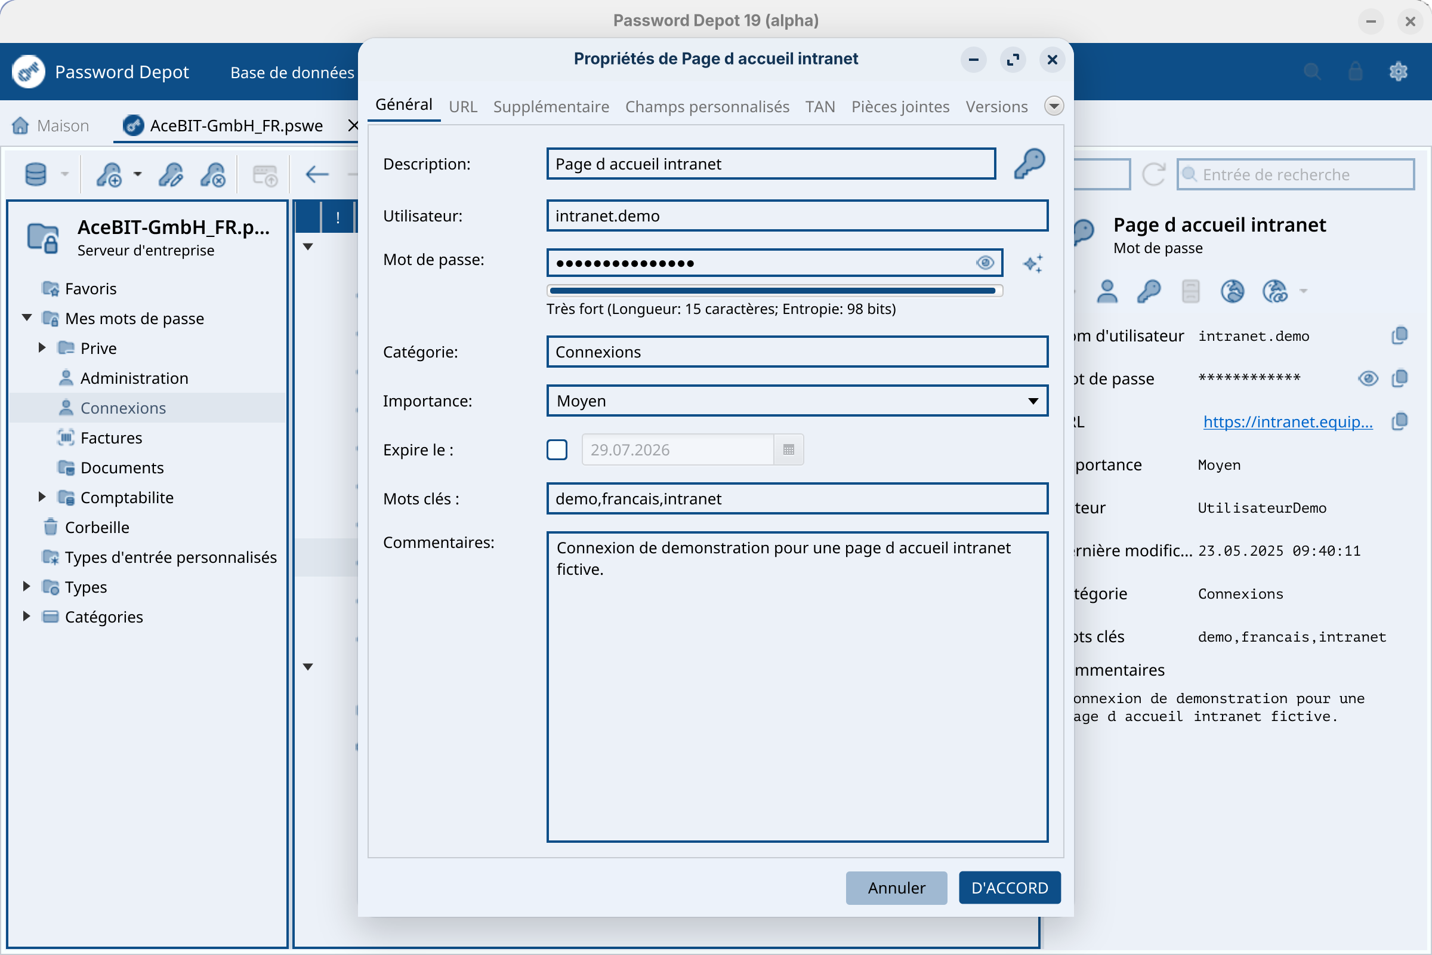The width and height of the screenshot is (1432, 955).
Task: Select the Connexions folder in tree
Action: pyautogui.click(x=123, y=408)
